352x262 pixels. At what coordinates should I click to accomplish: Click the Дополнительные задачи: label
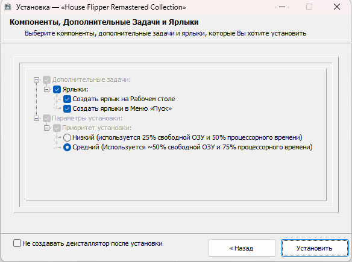[x=92, y=80]
